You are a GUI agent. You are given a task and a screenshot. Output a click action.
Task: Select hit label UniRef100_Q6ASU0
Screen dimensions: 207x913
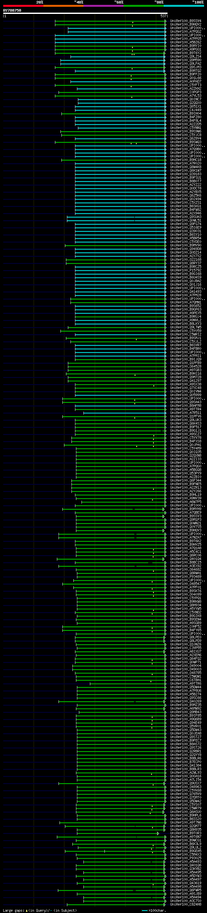[x=186, y=812]
